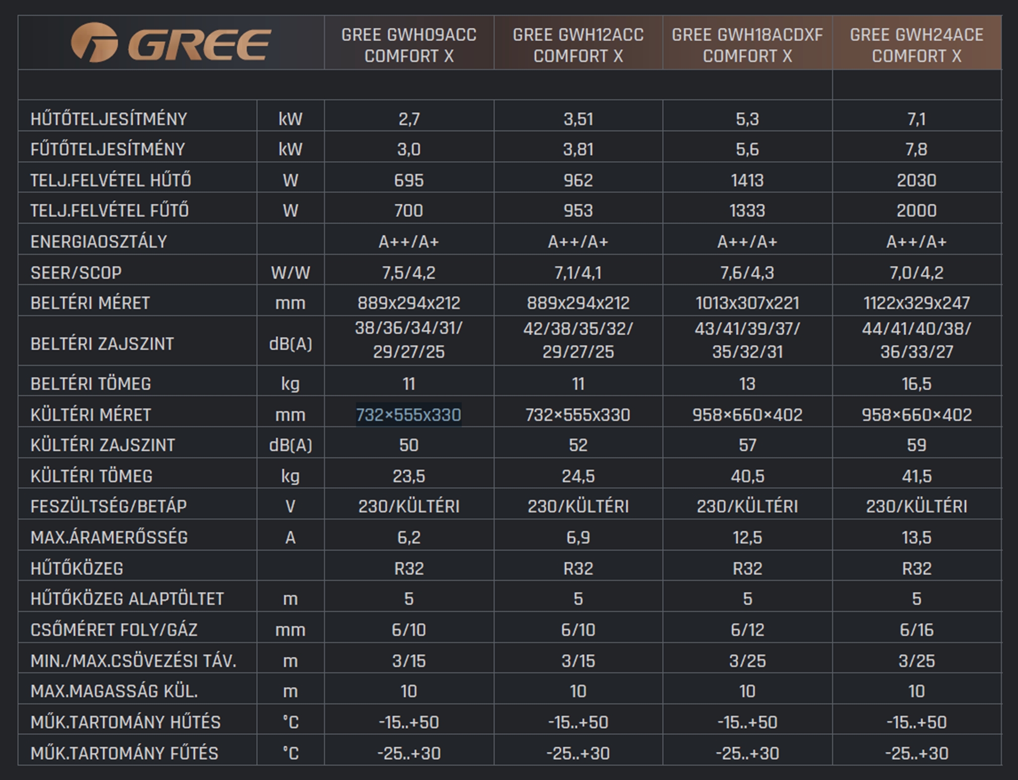Click the TELJ.FELVÉTEL HŰTŐ row label
Screen dimensions: 1018x780
(111, 180)
